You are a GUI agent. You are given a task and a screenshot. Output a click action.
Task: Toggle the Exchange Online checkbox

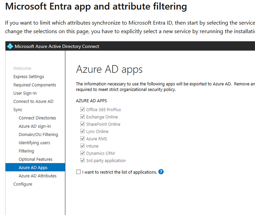(x=82, y=117)
